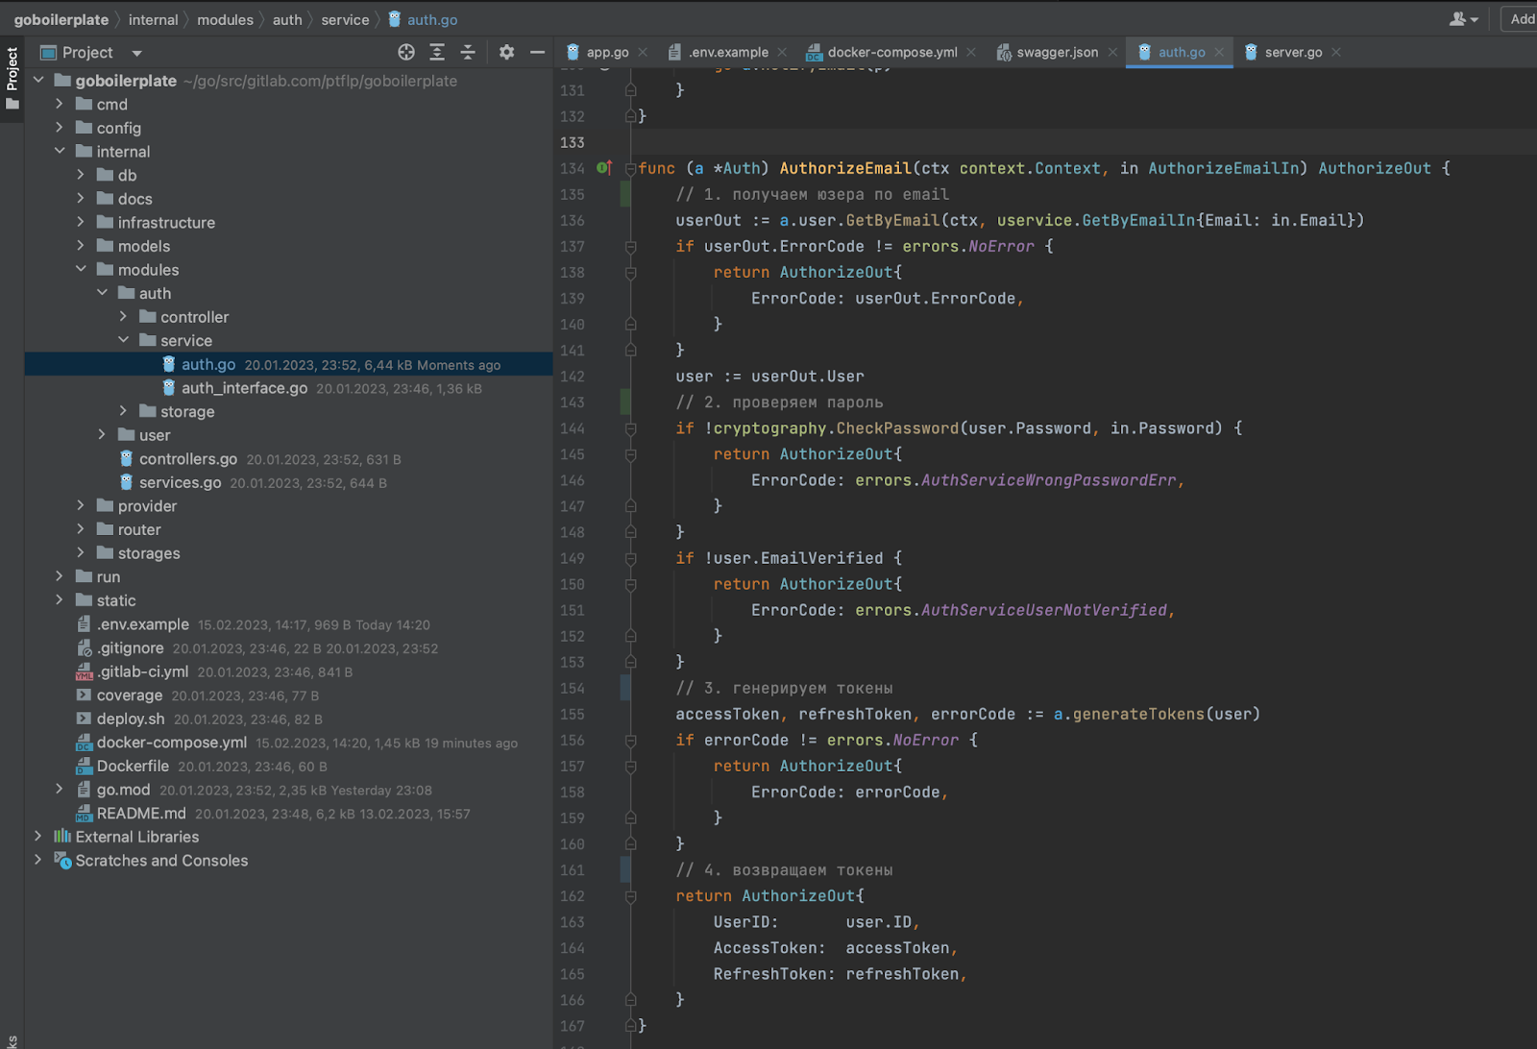The height and width of the screenshot is (1049, 1537).
Task: Expand the controller folder
Action: point(123,317)
